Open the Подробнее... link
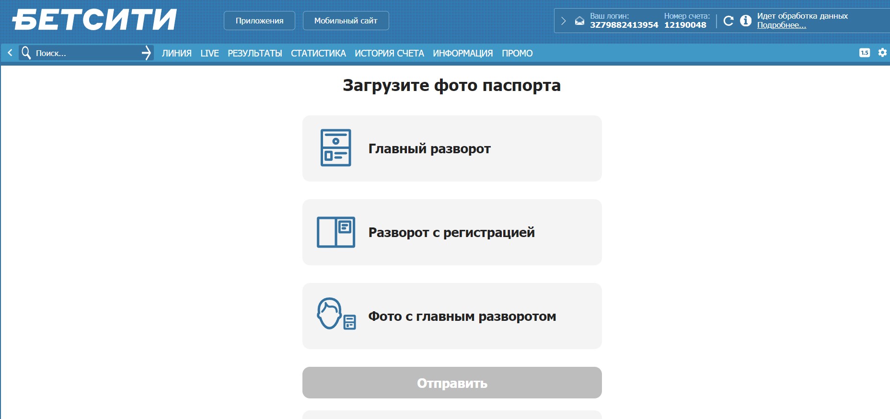The height and width of the screenshot is (419, 890). pos(781,25)
